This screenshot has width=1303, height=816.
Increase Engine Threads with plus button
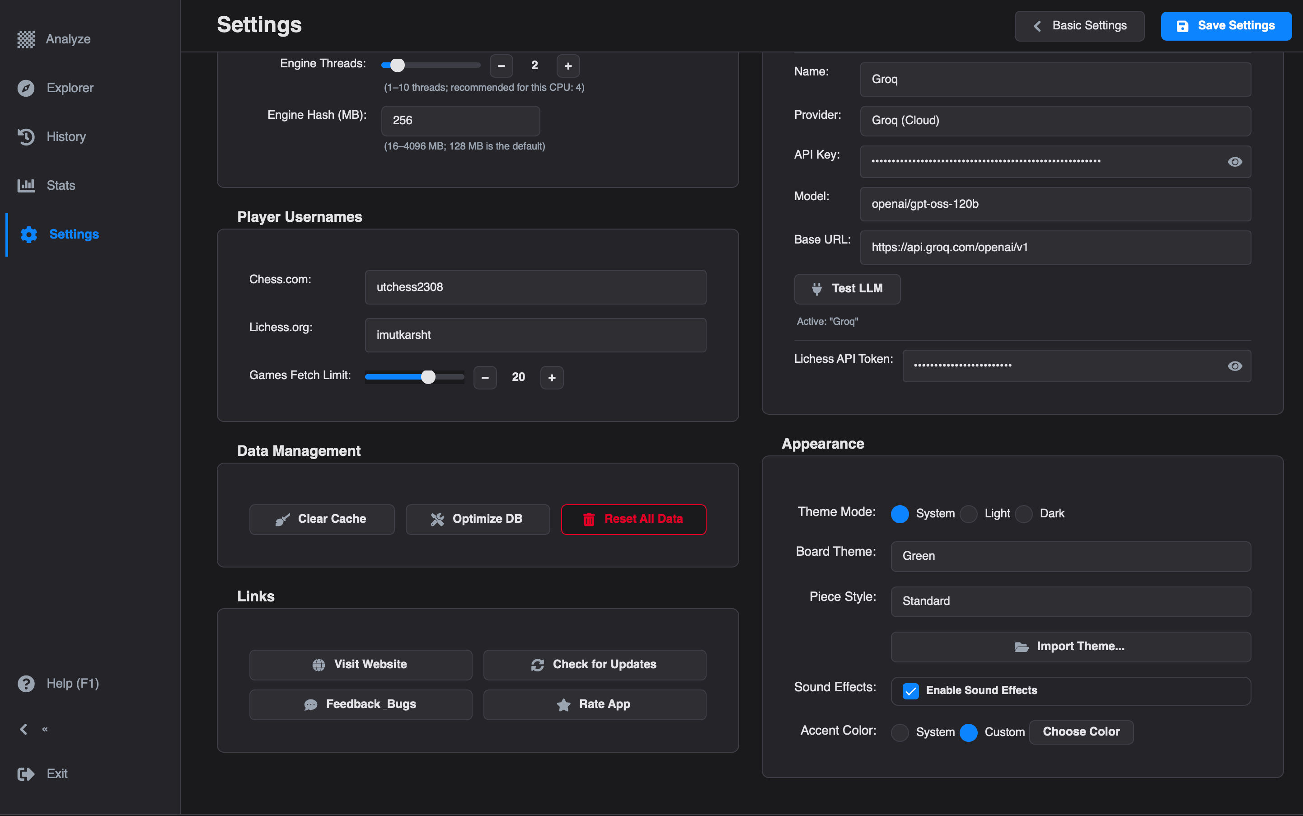pos(567,66)
